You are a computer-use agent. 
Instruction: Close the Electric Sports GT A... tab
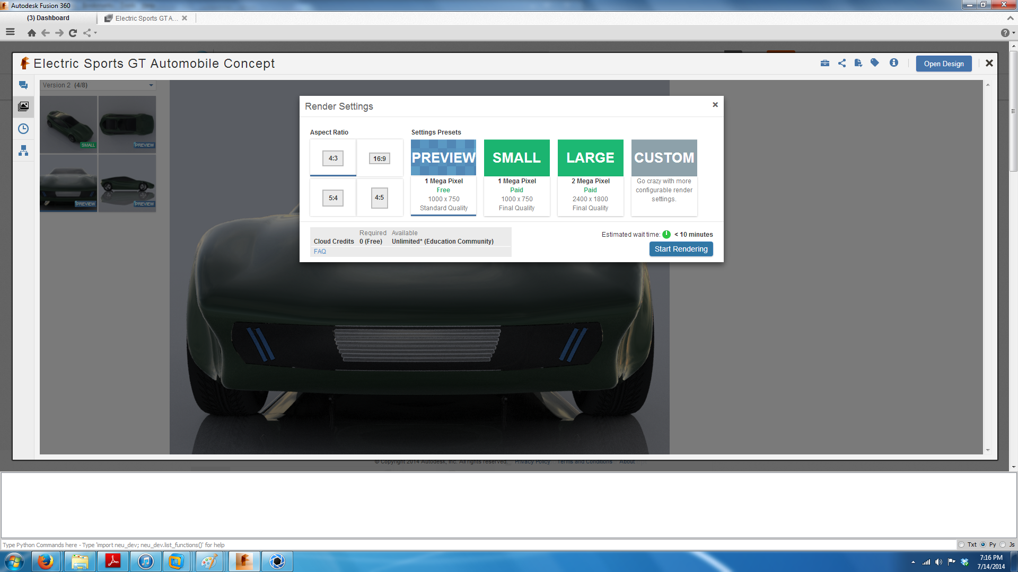click(x=185, y=18)
